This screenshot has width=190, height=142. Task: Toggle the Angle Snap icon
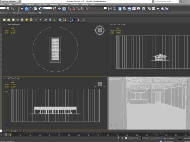74,9
